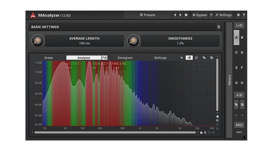Click the WAV button
The image size is (273, 151).
point(239,132)
